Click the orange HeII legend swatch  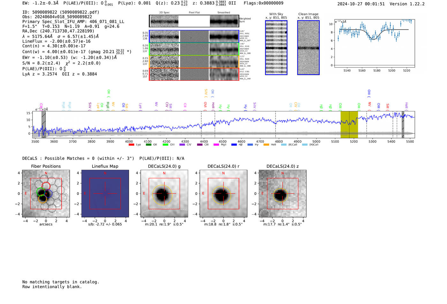(x=266, y=145)
